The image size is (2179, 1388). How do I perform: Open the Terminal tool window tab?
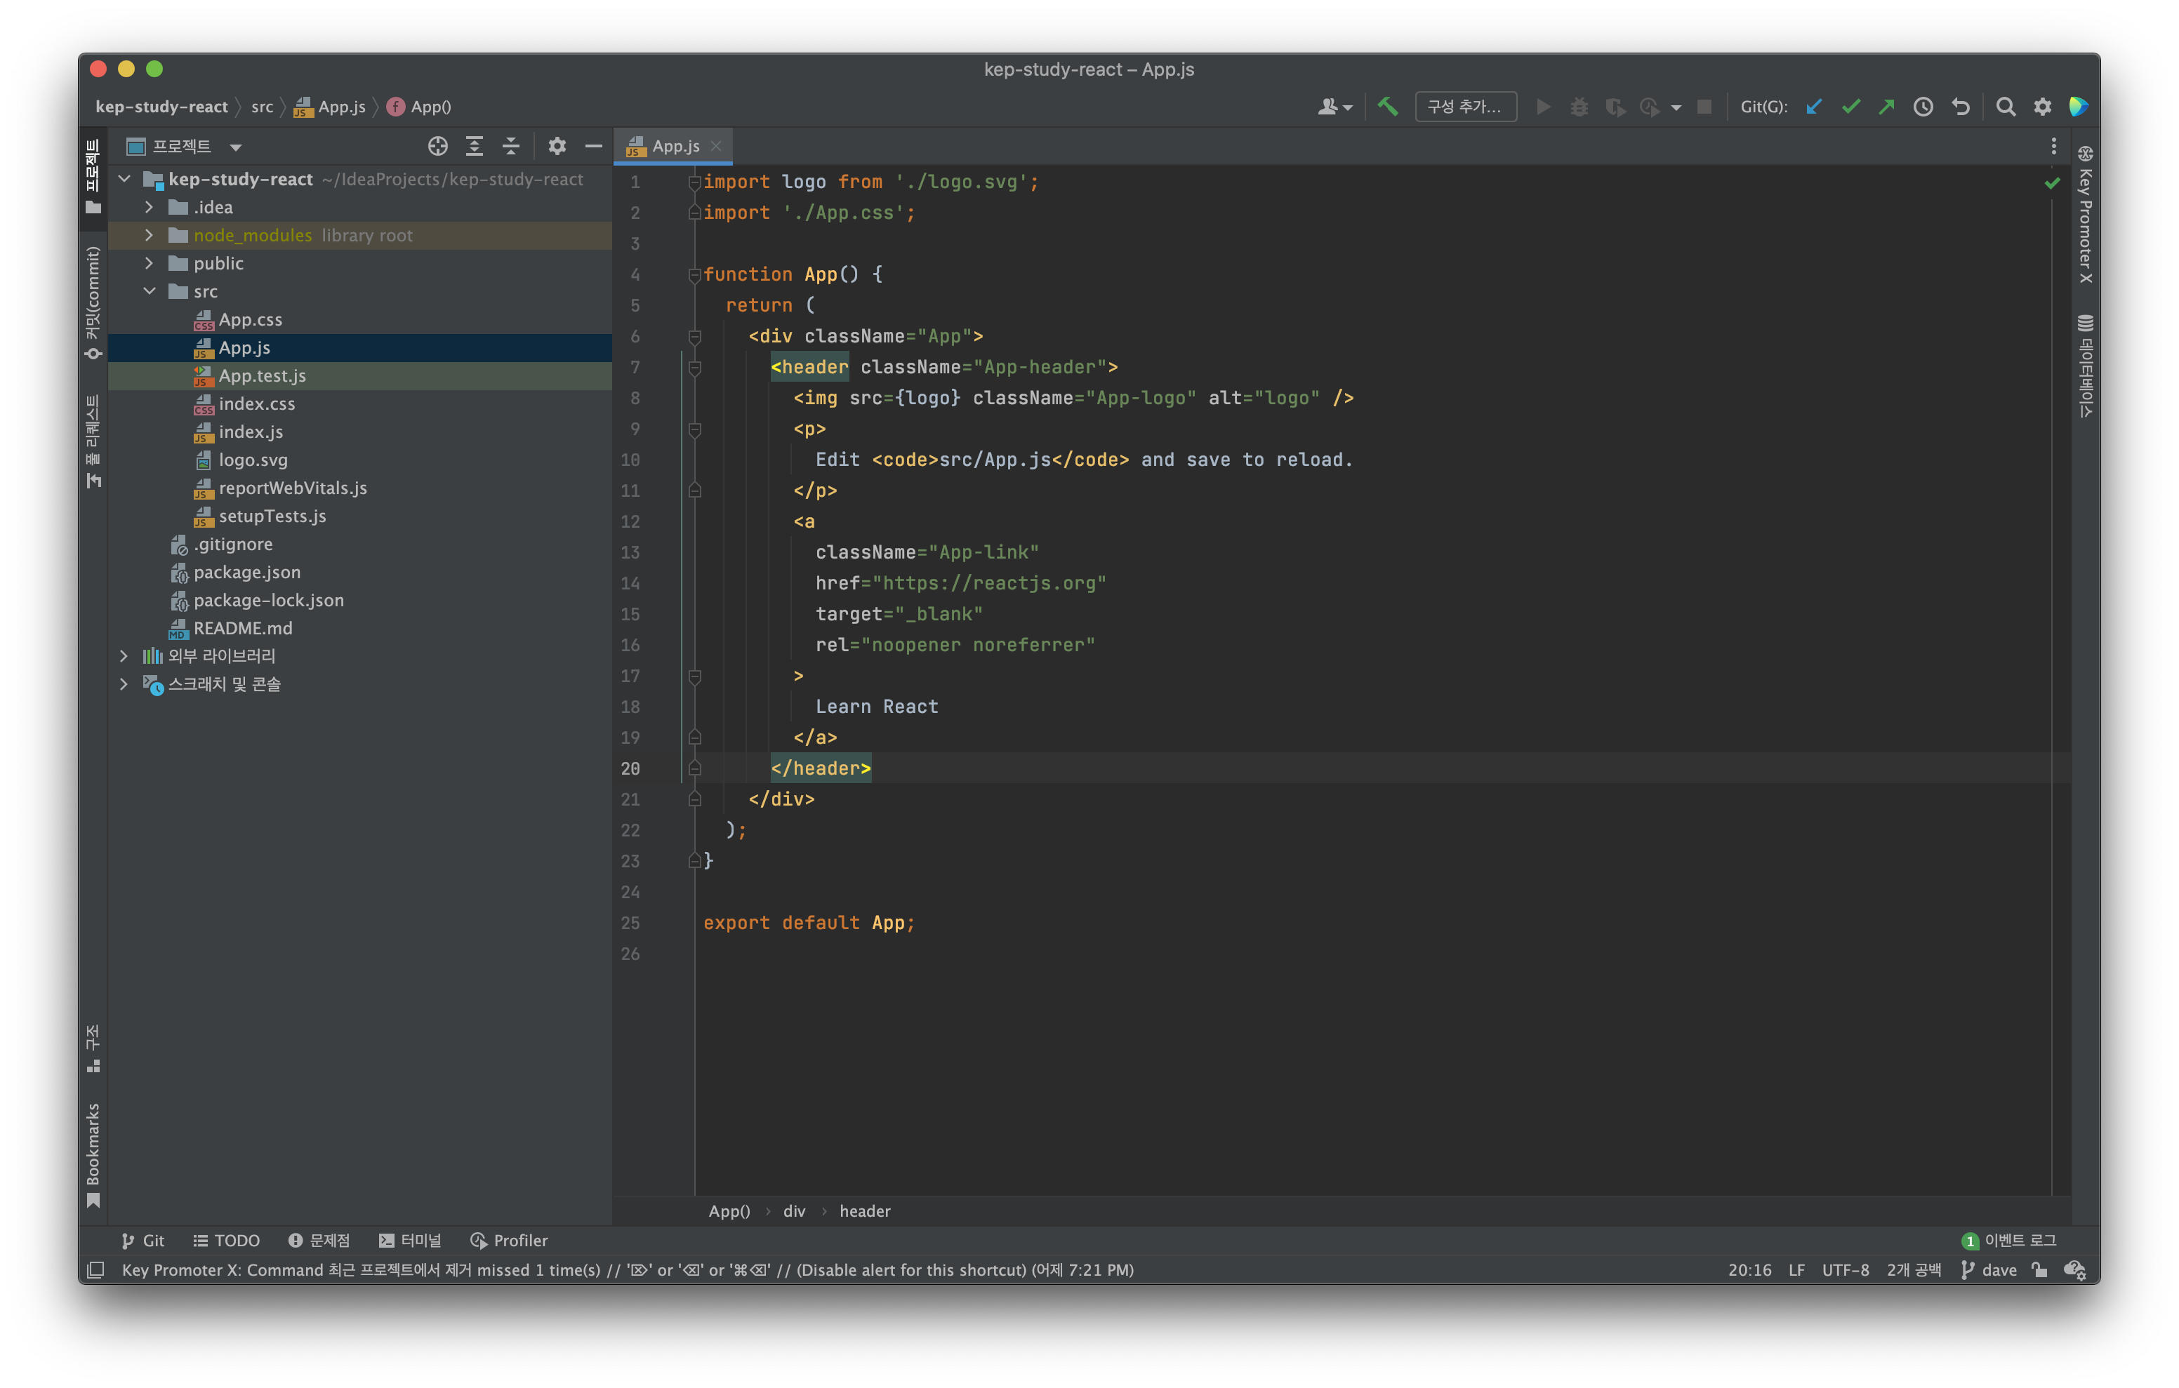click(410, 1241)
